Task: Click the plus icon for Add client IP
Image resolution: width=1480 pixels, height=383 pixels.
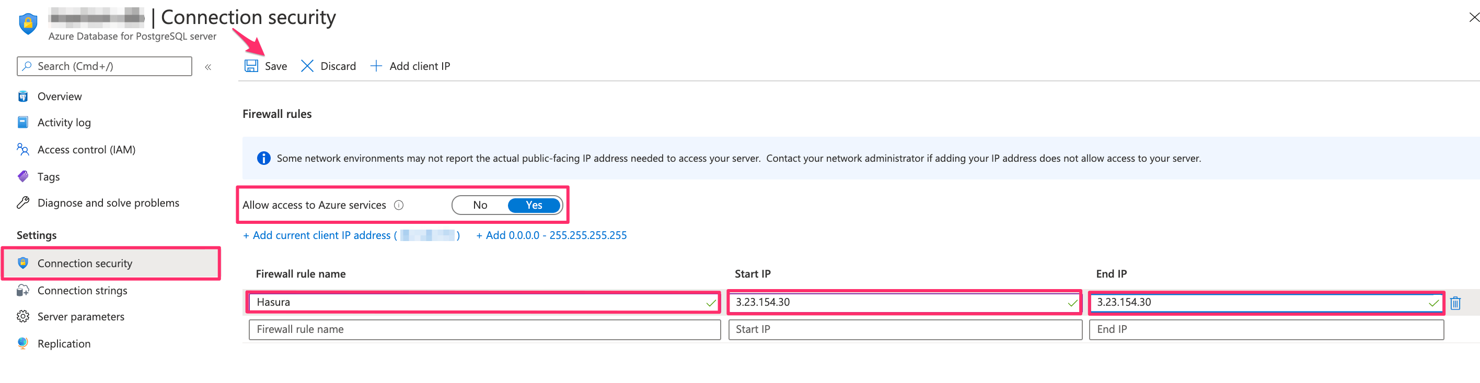Action: click(376, 66)
